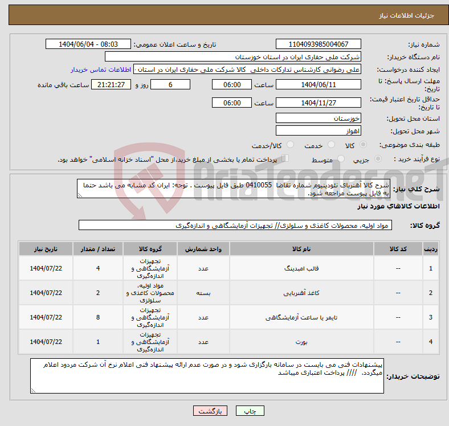This screenshot has width=449, height=426.
Task: Click the واحد شمارش column header
Action: (203, 249)
